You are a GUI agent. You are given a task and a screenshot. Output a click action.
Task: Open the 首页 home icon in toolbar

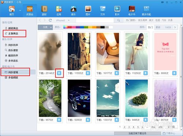pyautogui.click(x=12, y=11)
